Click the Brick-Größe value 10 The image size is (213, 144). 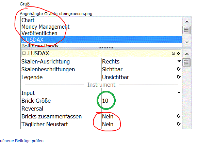105,101
